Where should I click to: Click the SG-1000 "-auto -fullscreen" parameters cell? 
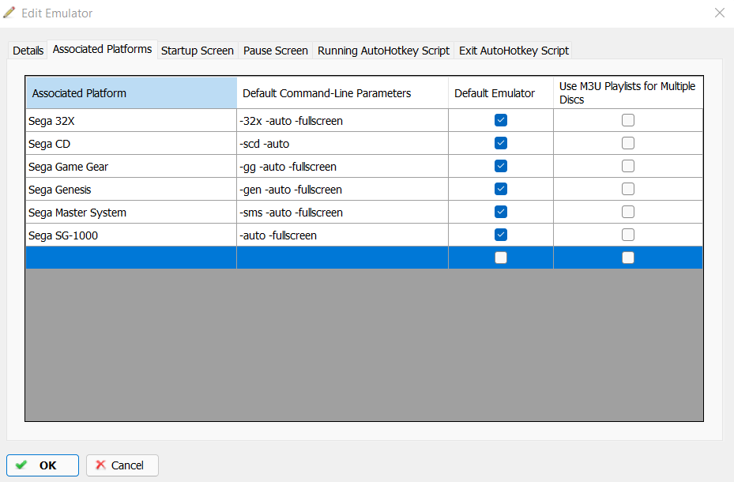(x=343, y=235)
